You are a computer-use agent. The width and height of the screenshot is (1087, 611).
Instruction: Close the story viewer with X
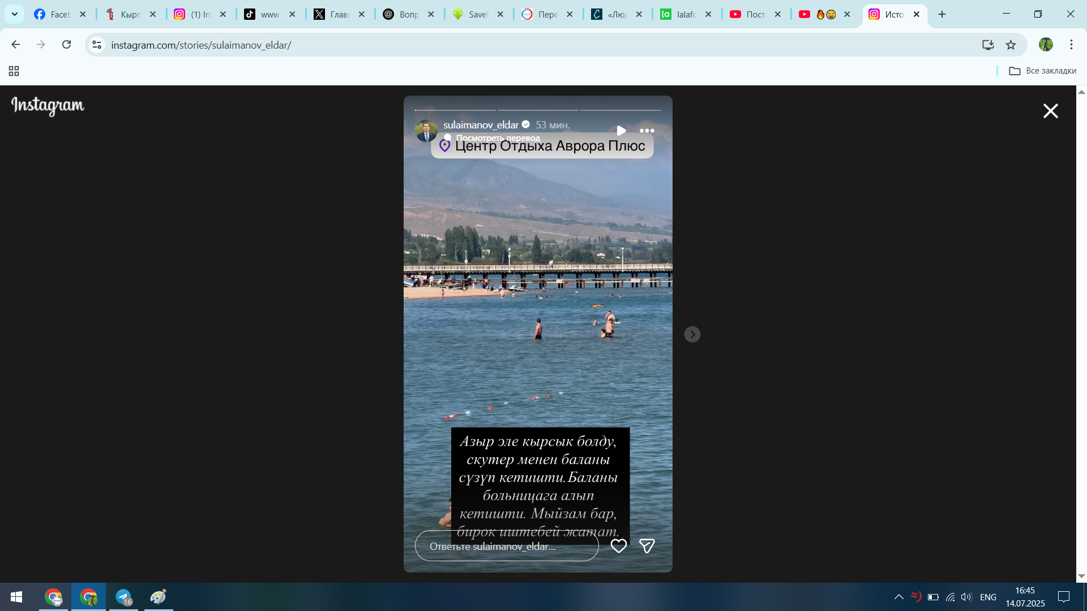pos(1050,111)
